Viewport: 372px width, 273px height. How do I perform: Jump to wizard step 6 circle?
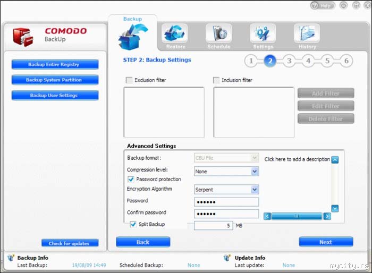click(x=346, y=61)
